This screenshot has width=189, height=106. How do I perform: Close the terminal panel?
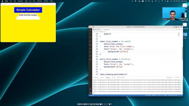click(x=182, y=77)
